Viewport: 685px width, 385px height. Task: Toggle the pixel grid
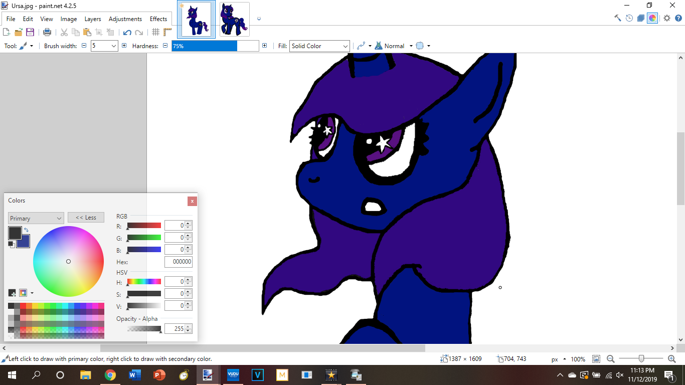tap(156, 32)
